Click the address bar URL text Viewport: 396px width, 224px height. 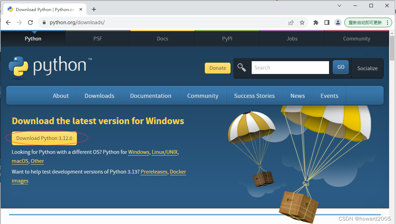click(x=77, y=22)
